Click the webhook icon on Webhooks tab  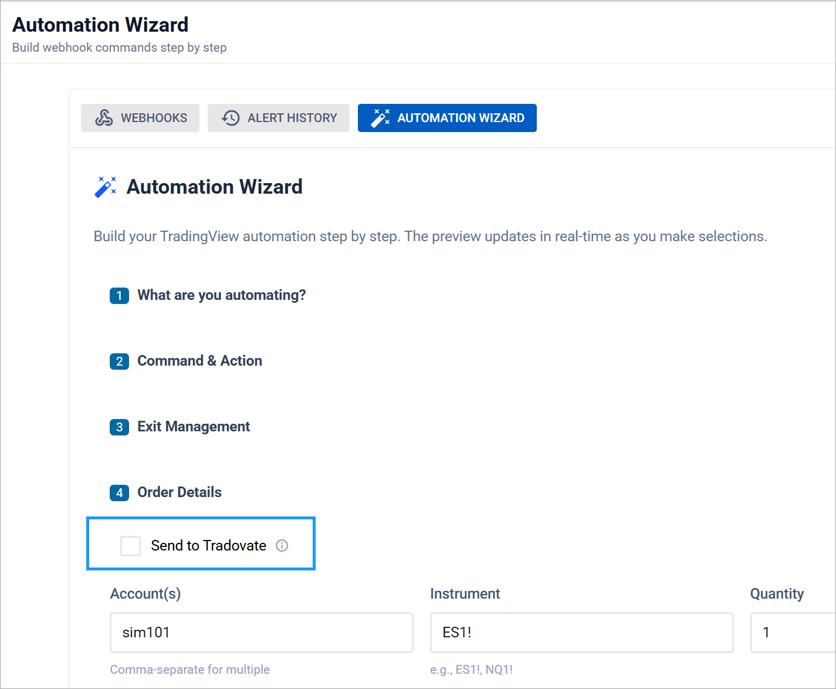coord(104,118)
